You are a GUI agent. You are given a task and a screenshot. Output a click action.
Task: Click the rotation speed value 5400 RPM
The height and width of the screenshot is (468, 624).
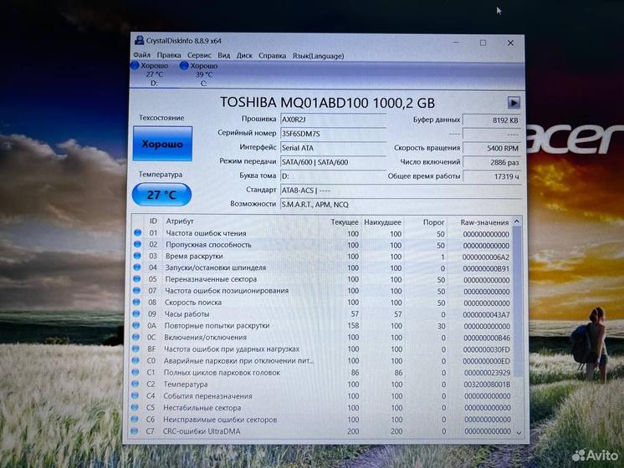[492, 148]
